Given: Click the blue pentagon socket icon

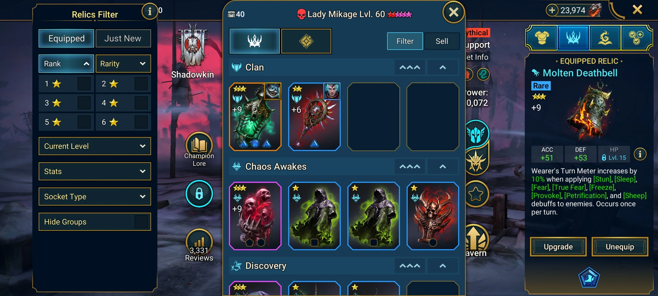Looking at the screenshot, I should (589, 278).
